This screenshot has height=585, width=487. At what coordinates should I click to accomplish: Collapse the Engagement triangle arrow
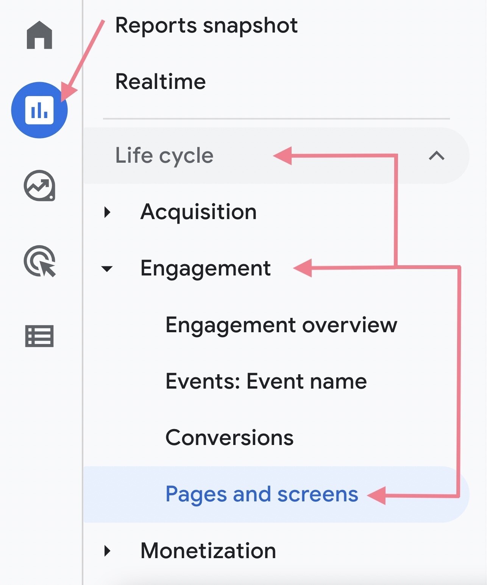tap(107, 269)
